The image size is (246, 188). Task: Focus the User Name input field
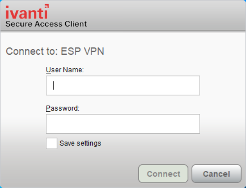(x=123, y=85)
